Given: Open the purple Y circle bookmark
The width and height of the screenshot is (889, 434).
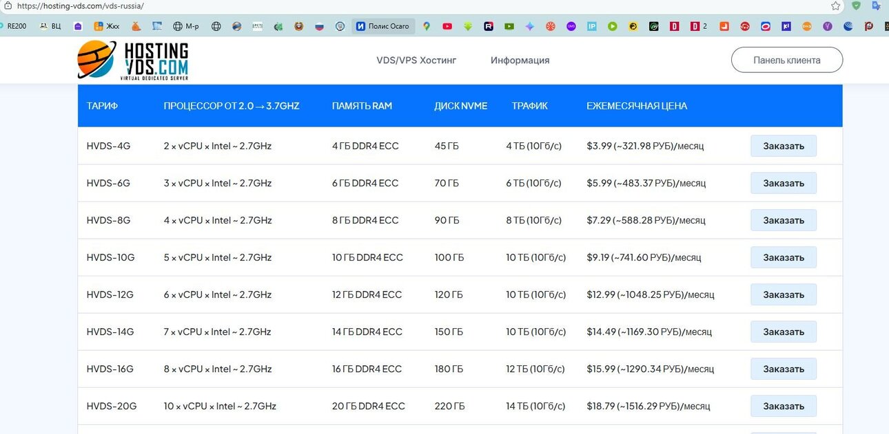Looking at the screenshot, I should 827,26.
